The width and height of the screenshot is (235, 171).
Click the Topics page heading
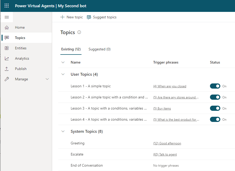click(x=68, y=33)
